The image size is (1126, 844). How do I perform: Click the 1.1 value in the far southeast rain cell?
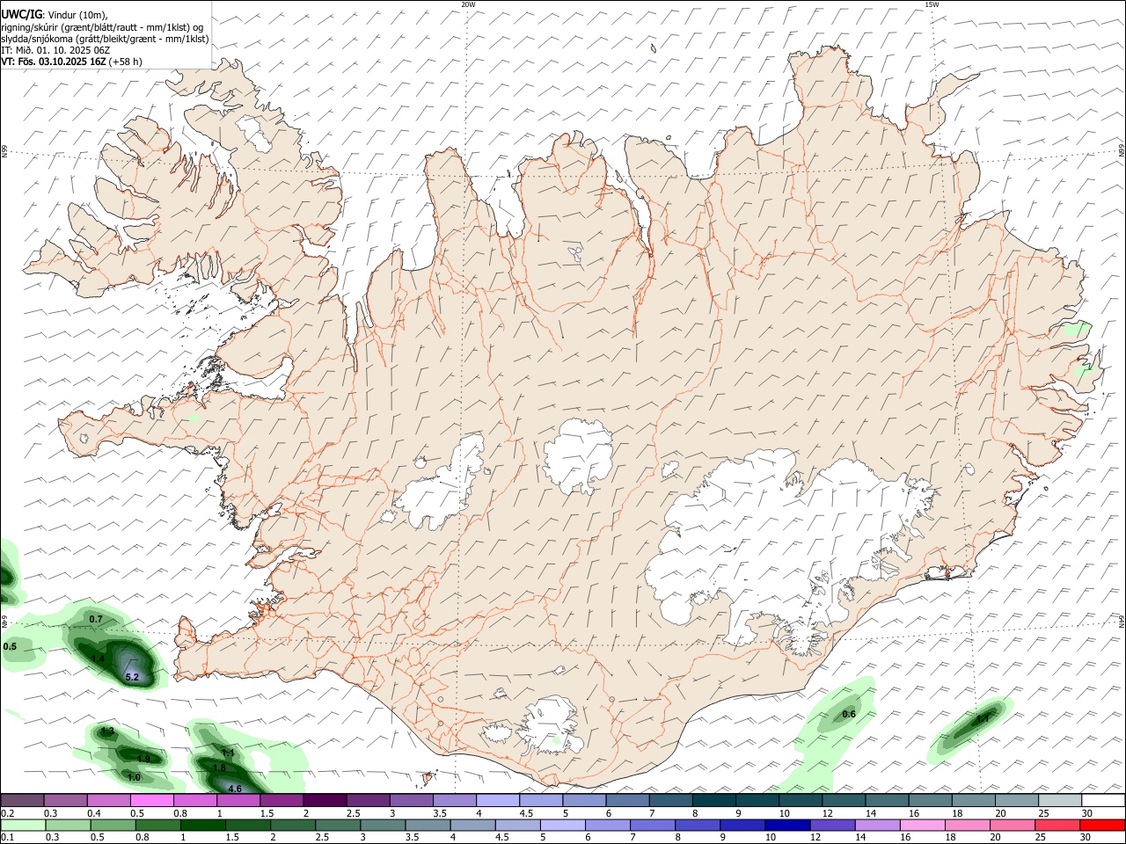point(983,718)
